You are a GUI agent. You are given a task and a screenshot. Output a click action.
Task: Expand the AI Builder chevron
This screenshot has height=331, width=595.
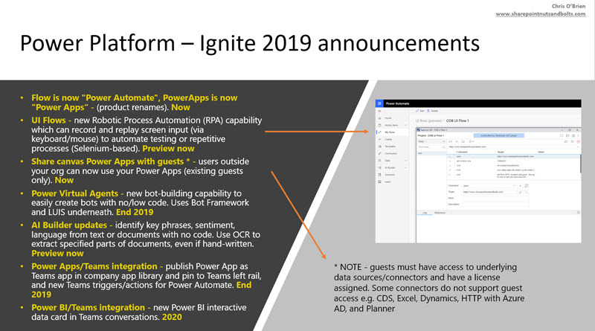(405, 168)
